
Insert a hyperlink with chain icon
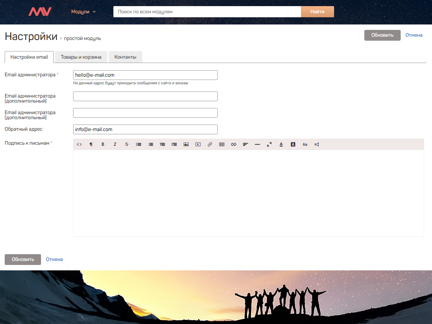(x=234, y=144)
